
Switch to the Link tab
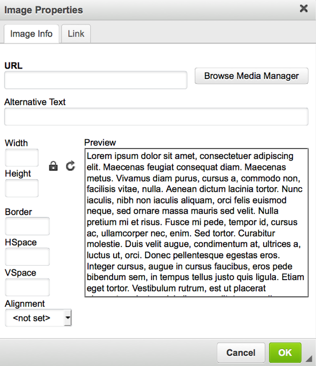click(76, 34)
